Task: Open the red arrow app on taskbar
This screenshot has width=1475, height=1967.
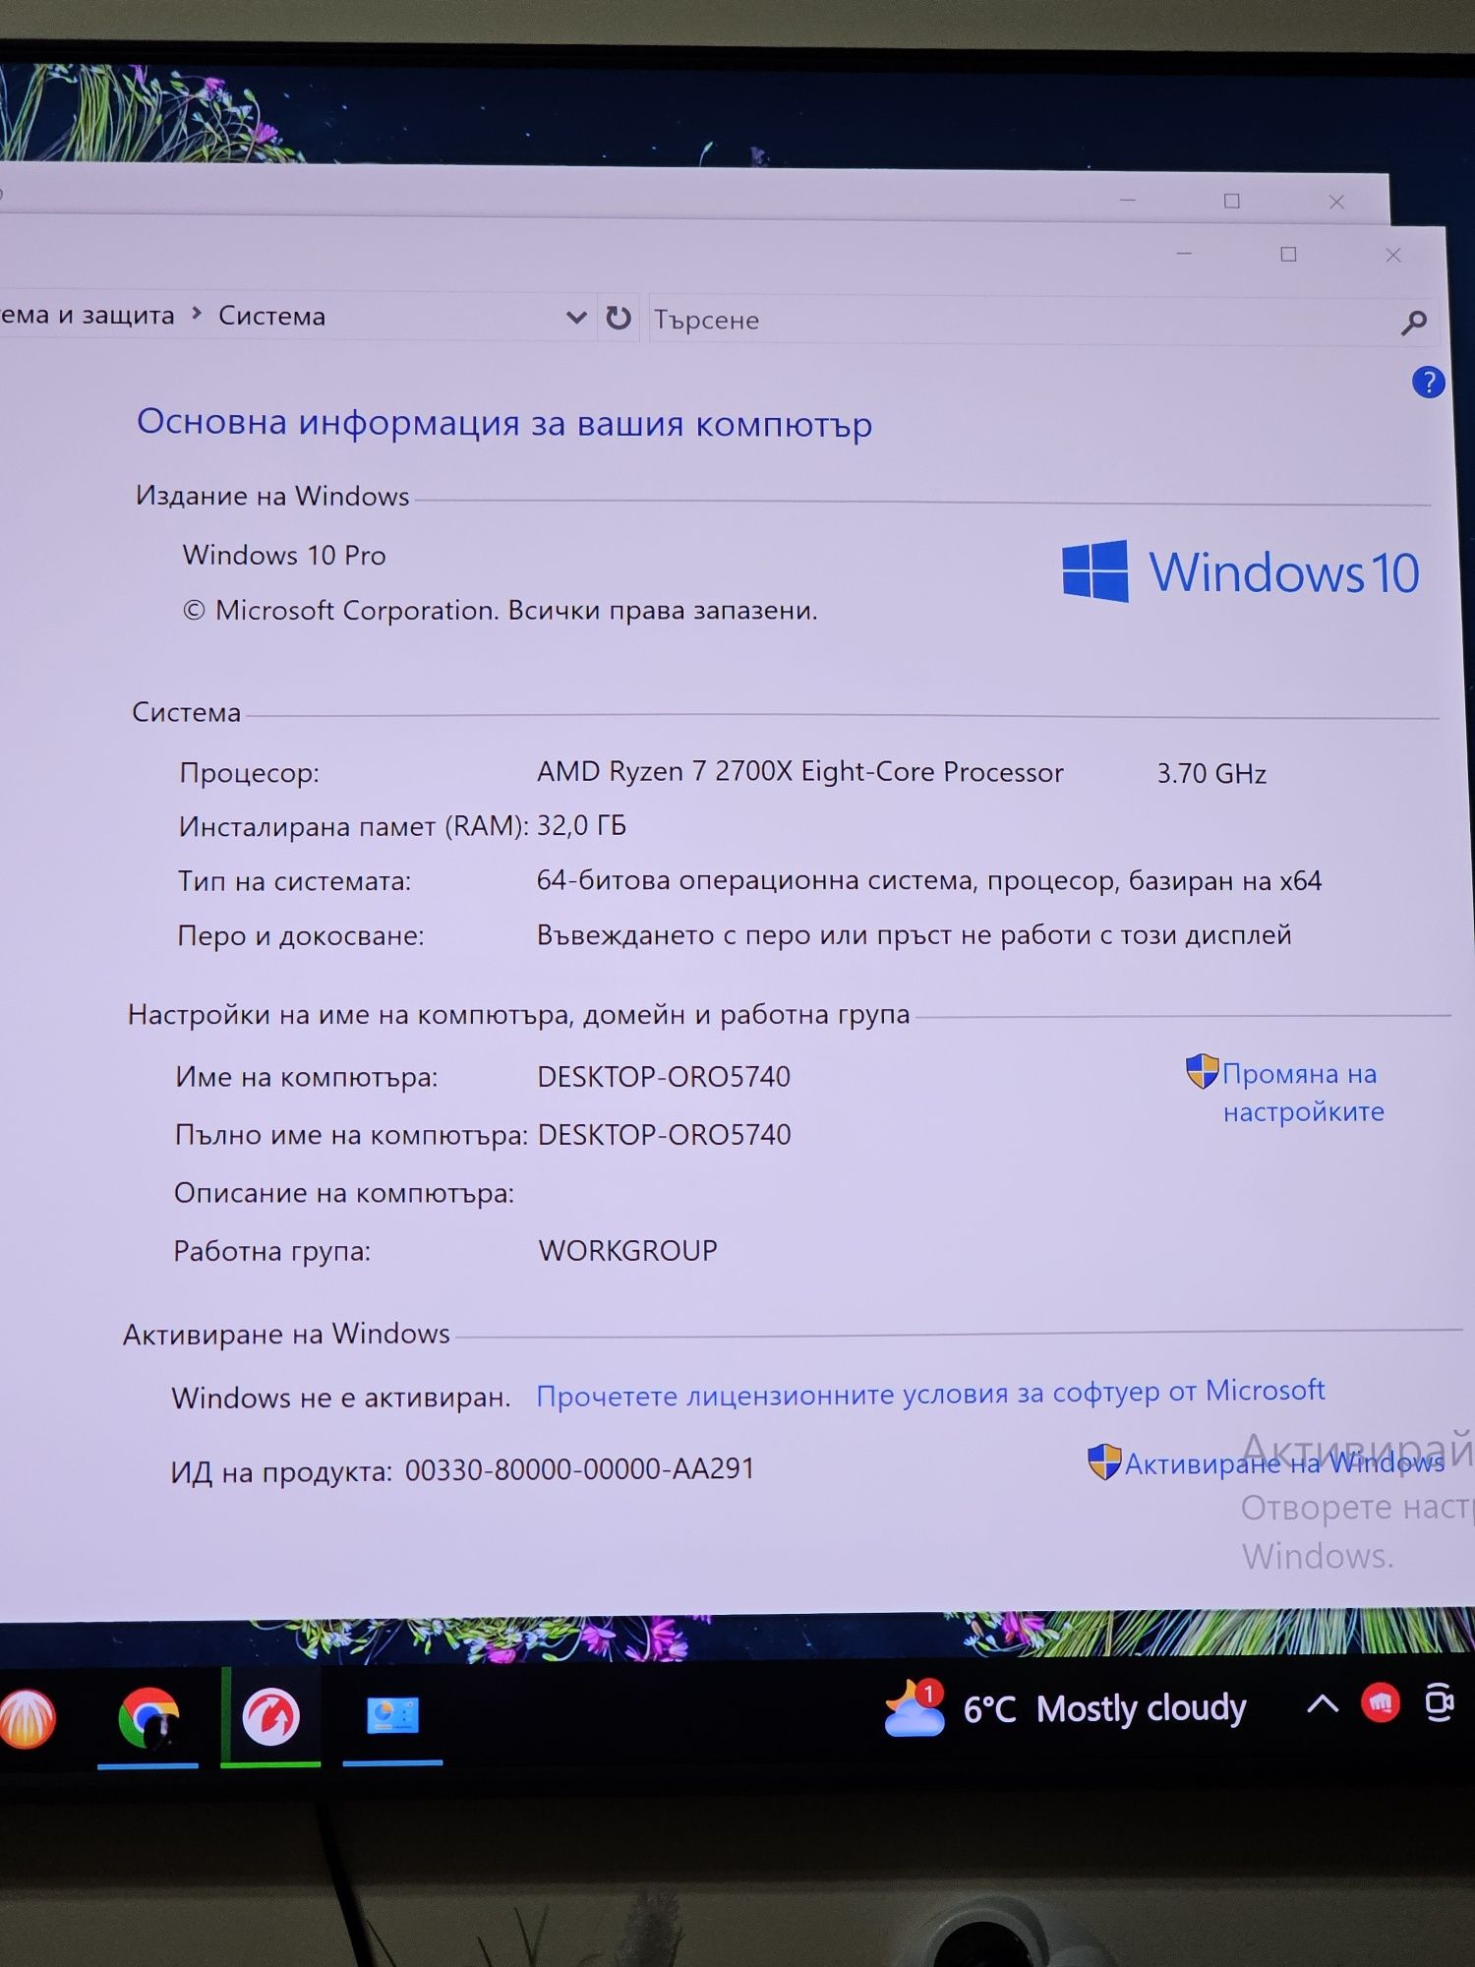Action: pyautogui.click(x=270, y=1716)
